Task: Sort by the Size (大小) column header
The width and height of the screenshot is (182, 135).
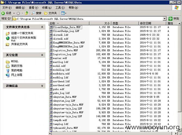Action: 100,23
